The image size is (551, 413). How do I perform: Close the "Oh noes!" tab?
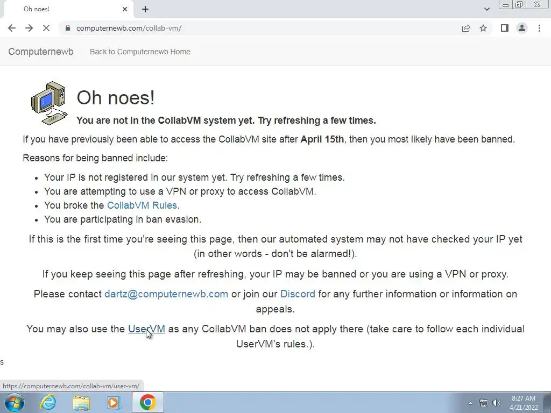click(125, 9)
